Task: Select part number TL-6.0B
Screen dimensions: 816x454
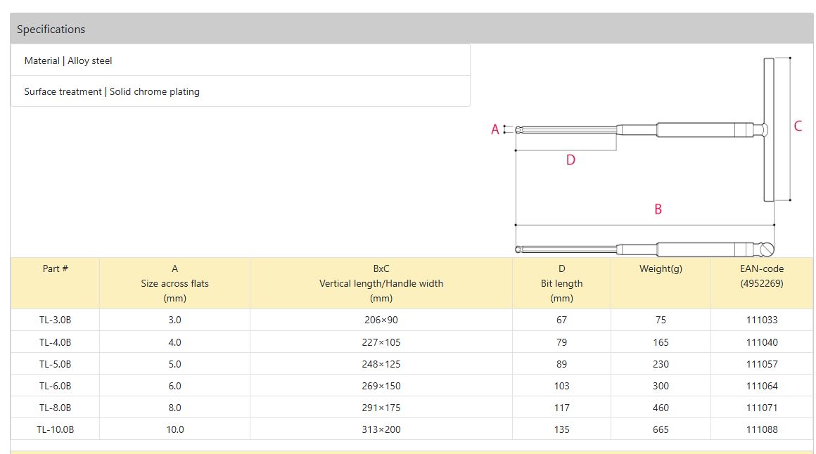Action: coord(55,386)
